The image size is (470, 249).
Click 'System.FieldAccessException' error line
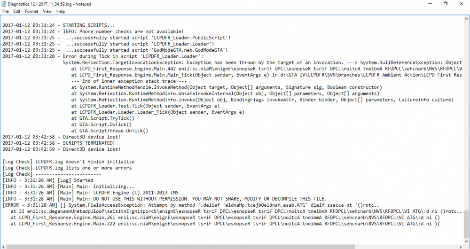pos(191,205)
